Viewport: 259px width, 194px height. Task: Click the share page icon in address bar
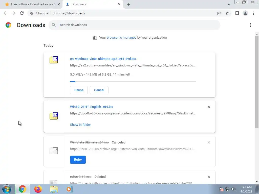[x=219, y=13]
